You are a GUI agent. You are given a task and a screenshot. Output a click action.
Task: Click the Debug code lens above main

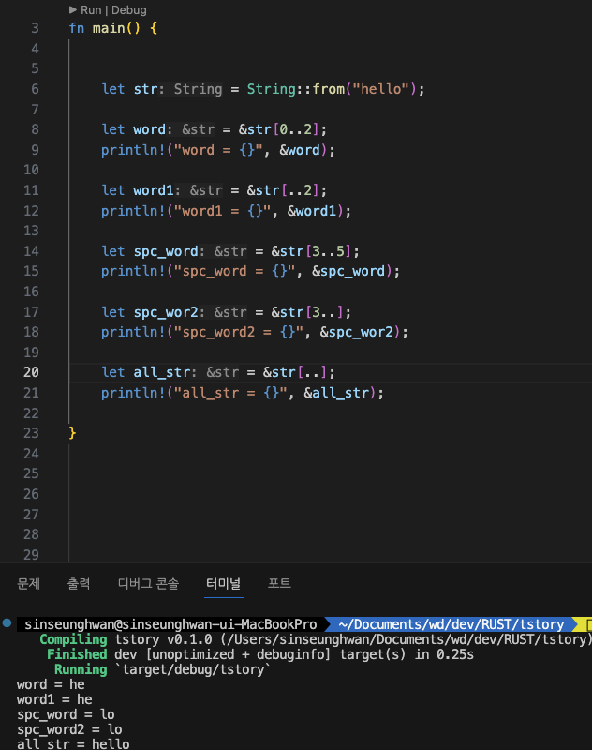129,10
